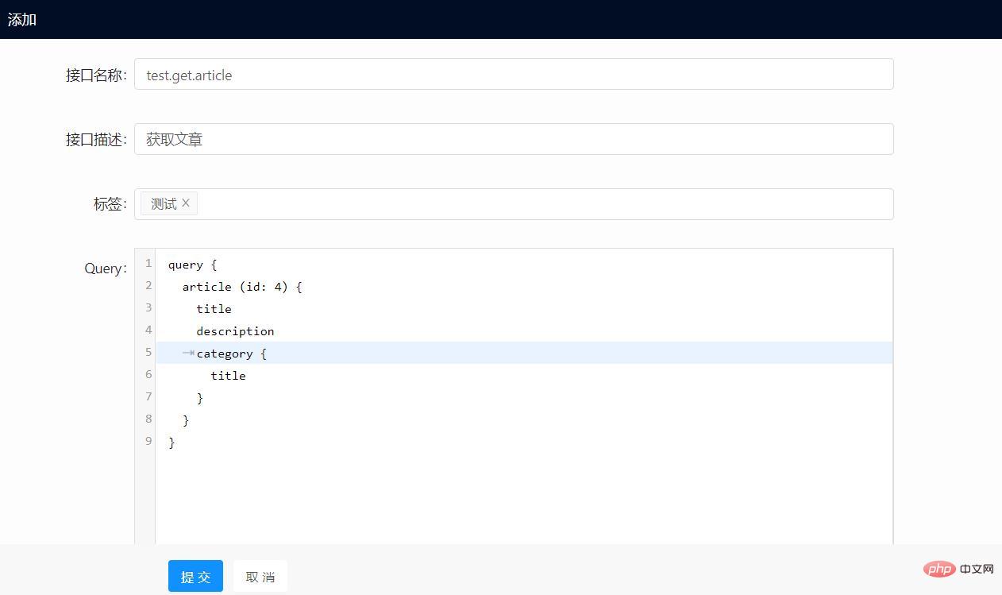Click 'title' on editor line 3
Image resolution: width=1002 pixels, height=595 pixels.
214,309
